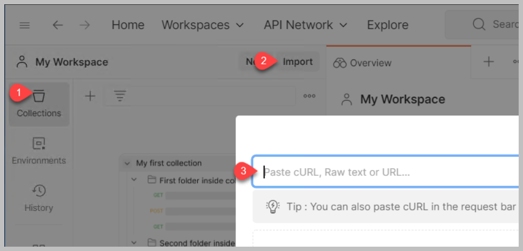Image resolution: width=523 pixels, height=251 pixels.
Task: Click the Import button
Action: click(297, 62)
